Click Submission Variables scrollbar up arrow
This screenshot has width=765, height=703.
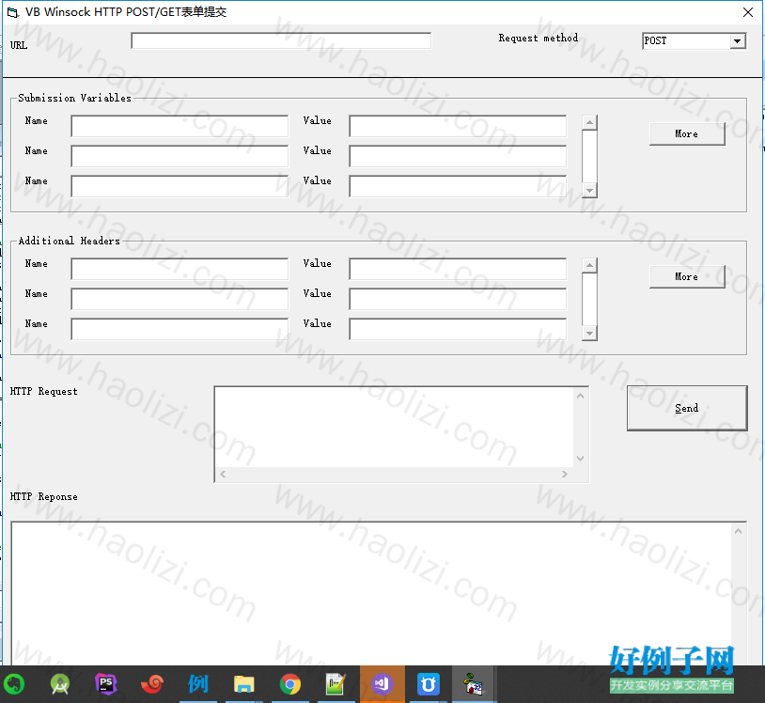(590, 122)
